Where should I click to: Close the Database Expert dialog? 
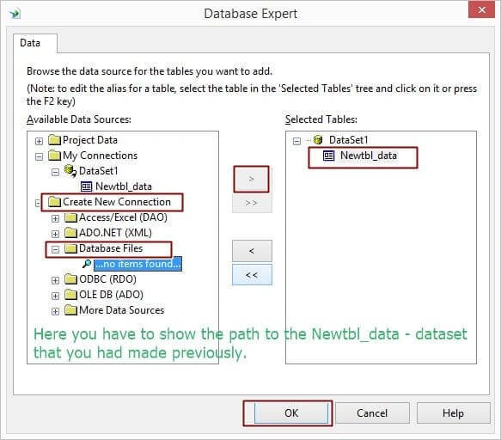pyautogui.click(x=481, y=9)
